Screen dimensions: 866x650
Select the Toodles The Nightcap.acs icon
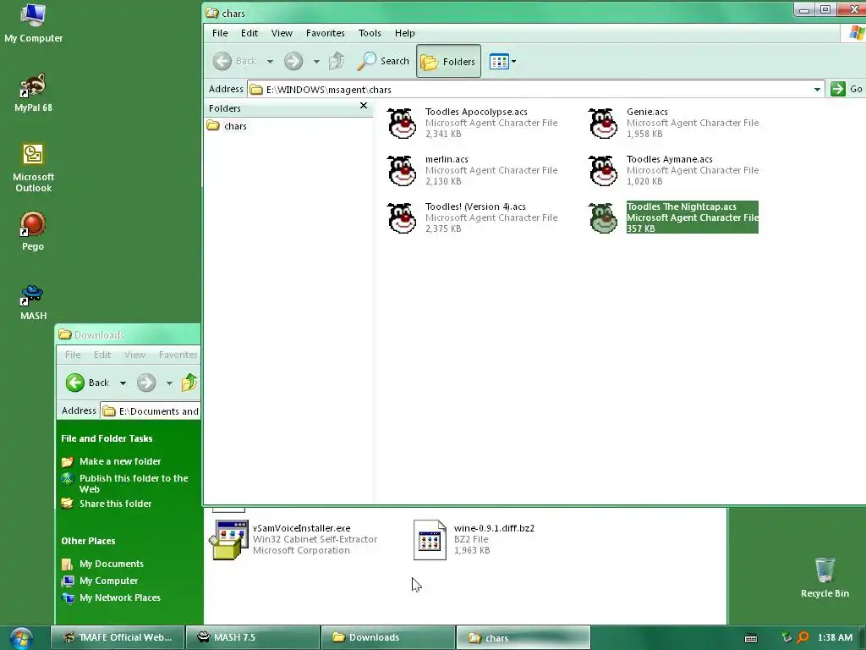point(602,218)
